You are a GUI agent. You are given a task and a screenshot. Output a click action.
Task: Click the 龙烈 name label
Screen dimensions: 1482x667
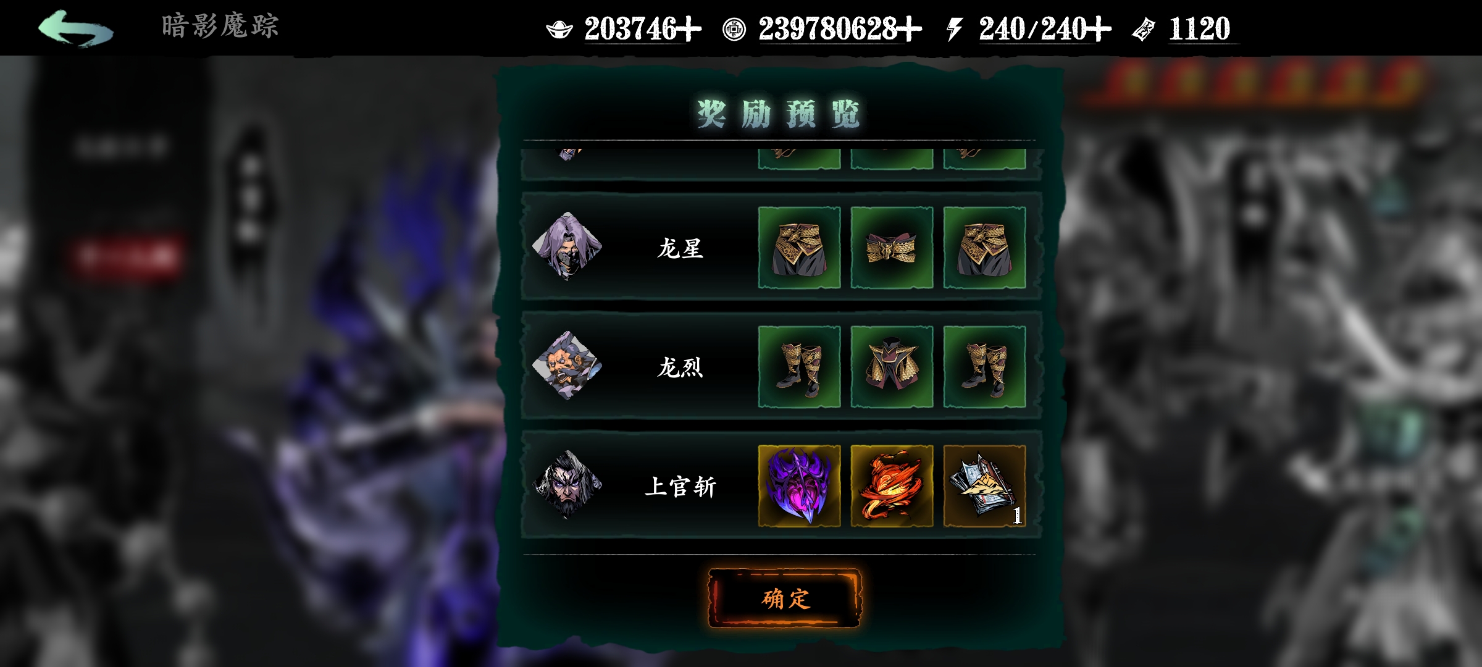tap(680, 367)
